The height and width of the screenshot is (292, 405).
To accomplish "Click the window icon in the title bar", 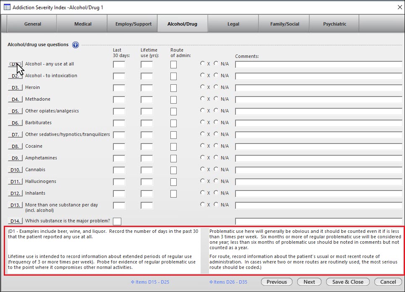I will [7, 8].
